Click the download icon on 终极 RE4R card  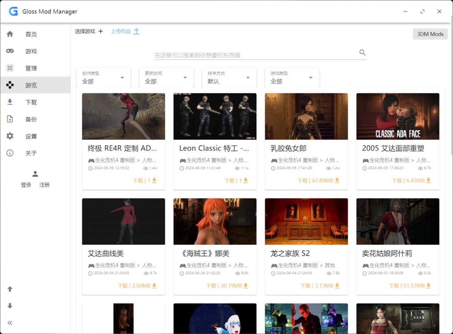[154, 180]
